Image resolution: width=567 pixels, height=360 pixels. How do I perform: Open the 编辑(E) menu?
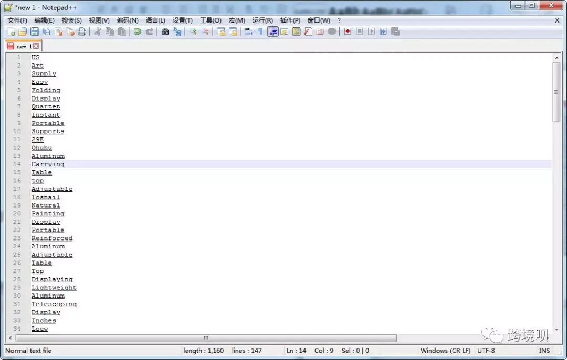45,20
